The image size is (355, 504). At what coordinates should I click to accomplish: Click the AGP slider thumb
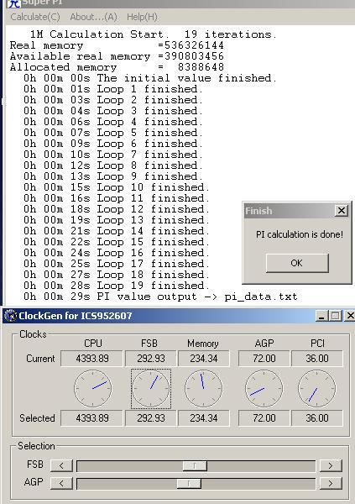click(189, 484)
